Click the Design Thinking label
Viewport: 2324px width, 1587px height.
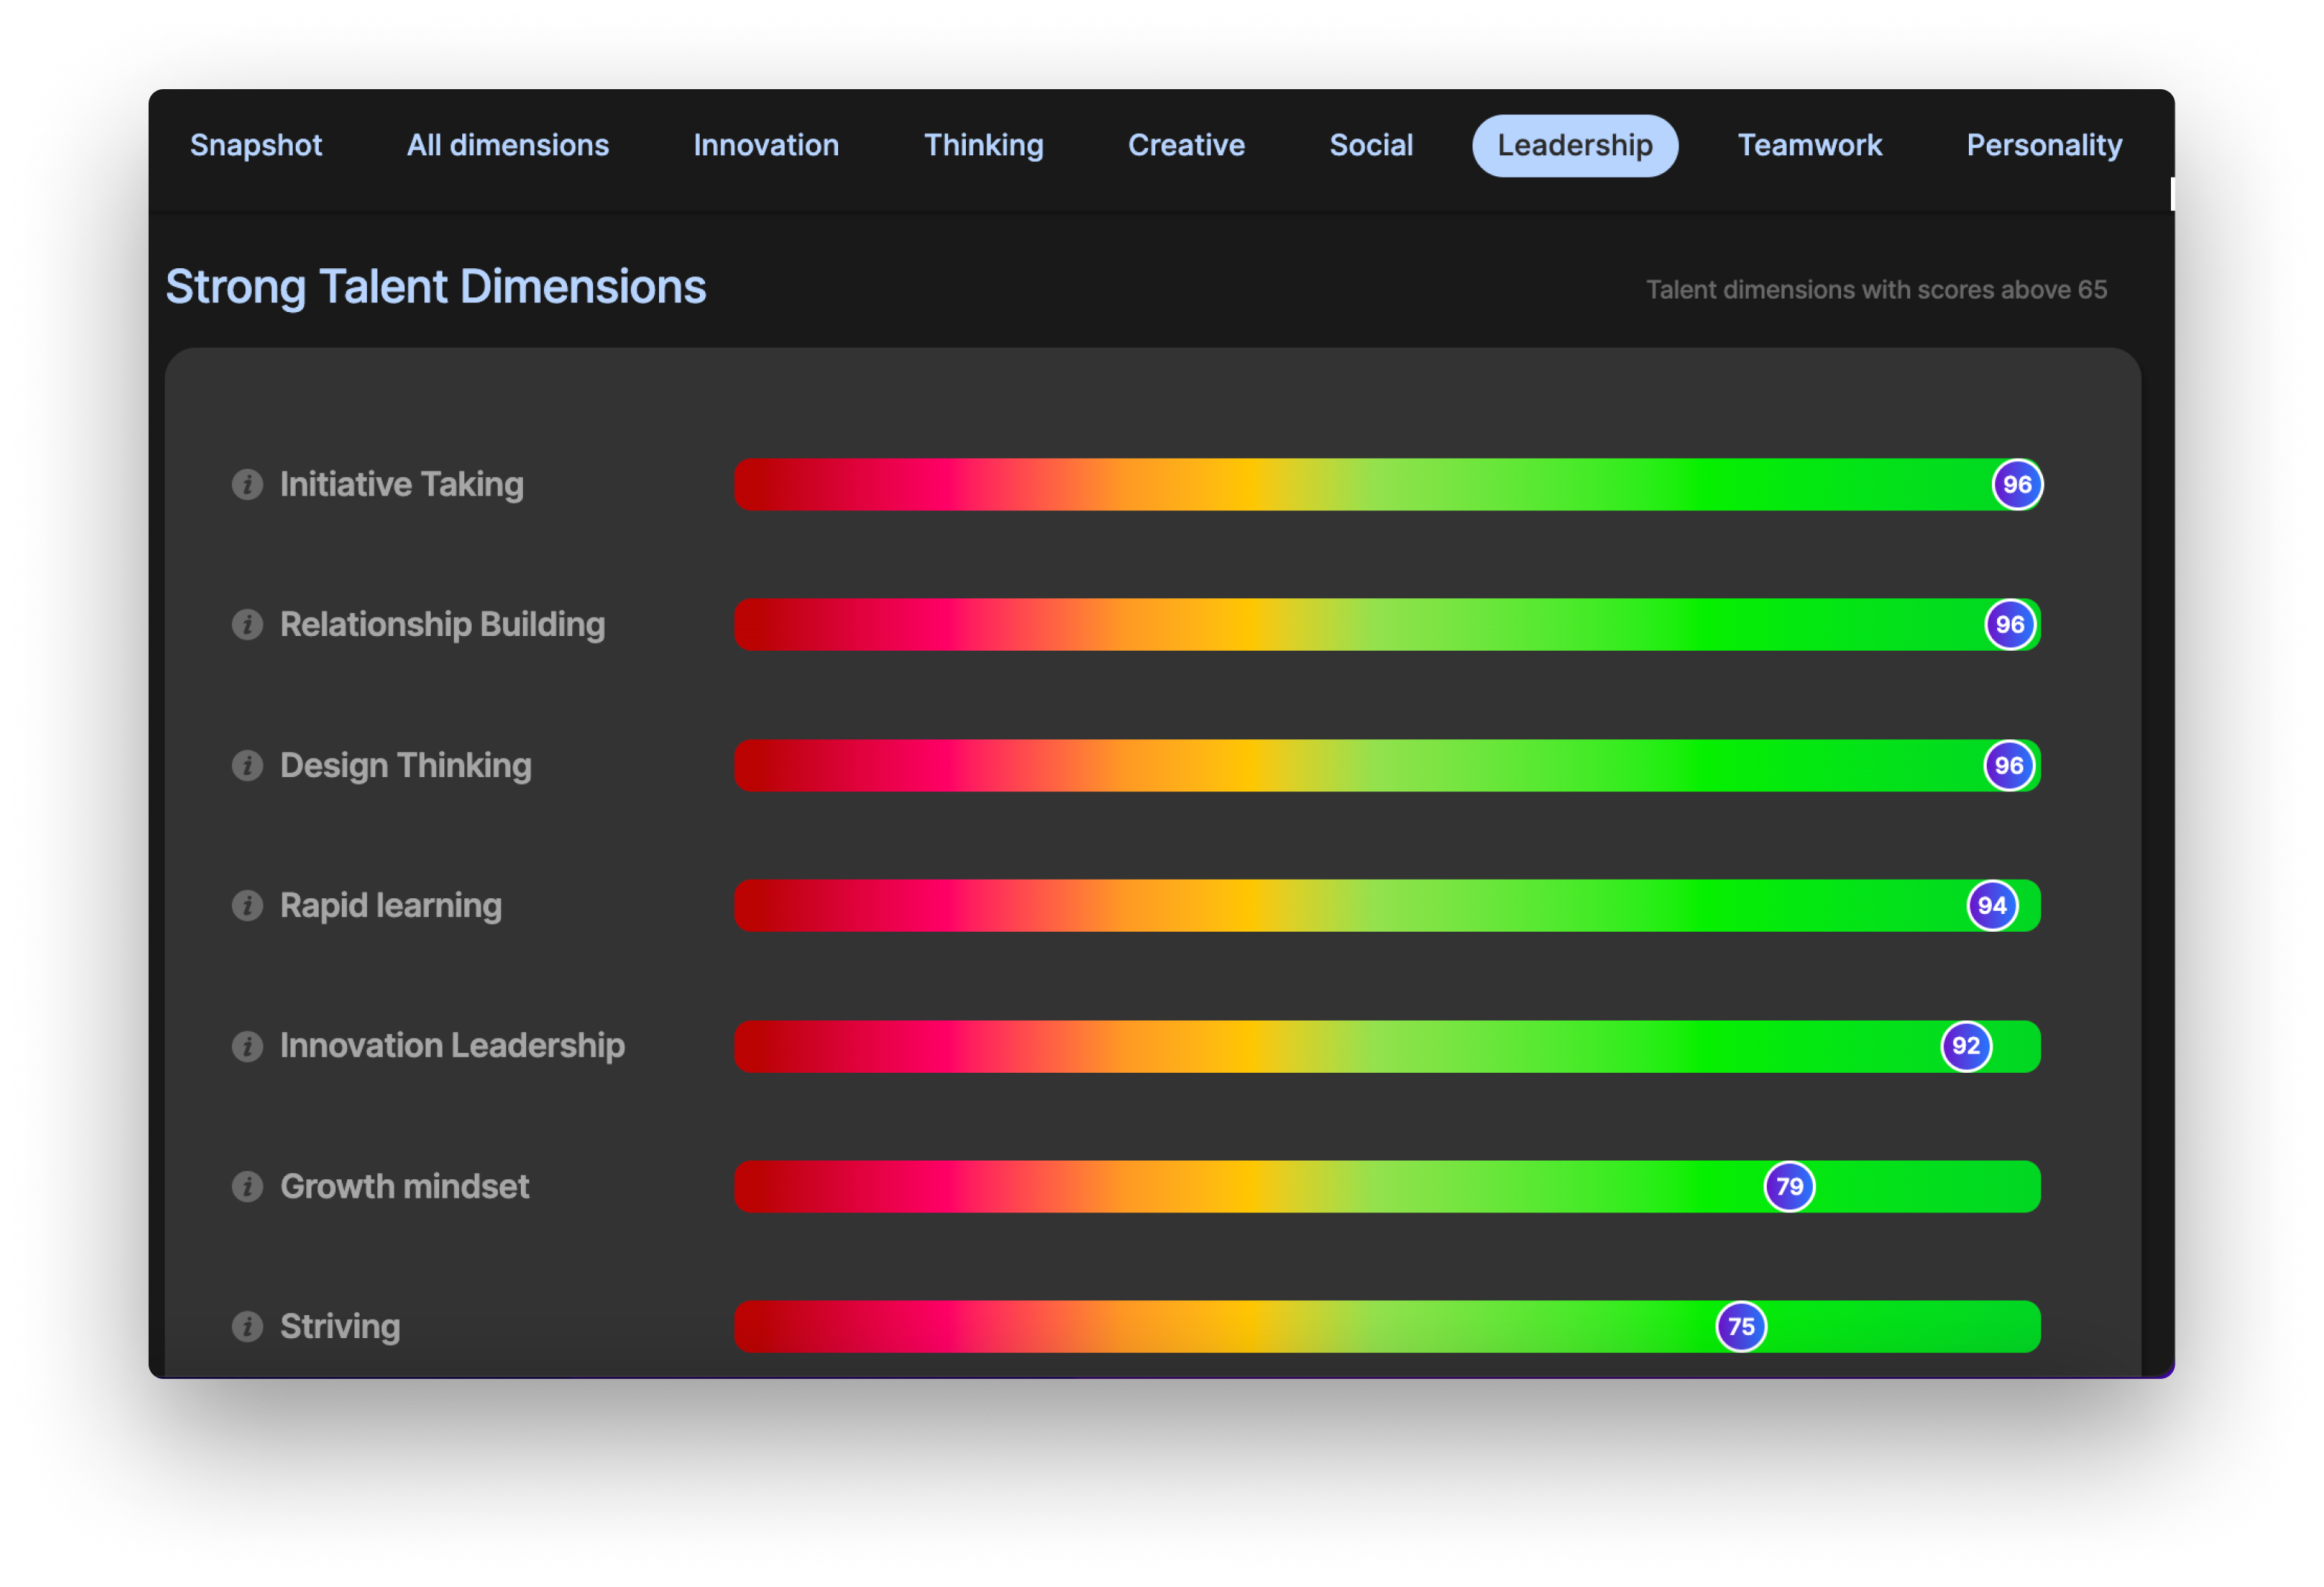point(405,766)
